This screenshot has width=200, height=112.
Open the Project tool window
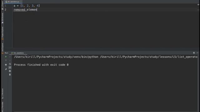(2, 5)
